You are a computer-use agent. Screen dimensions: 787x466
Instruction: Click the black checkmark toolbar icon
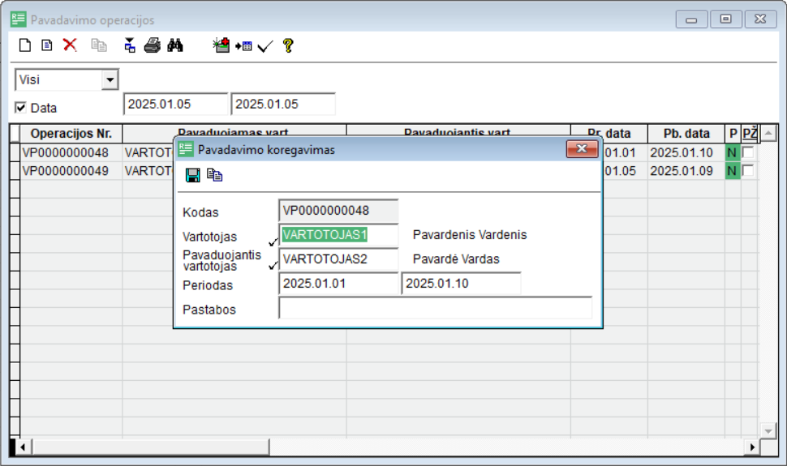(x=264, y=47)
